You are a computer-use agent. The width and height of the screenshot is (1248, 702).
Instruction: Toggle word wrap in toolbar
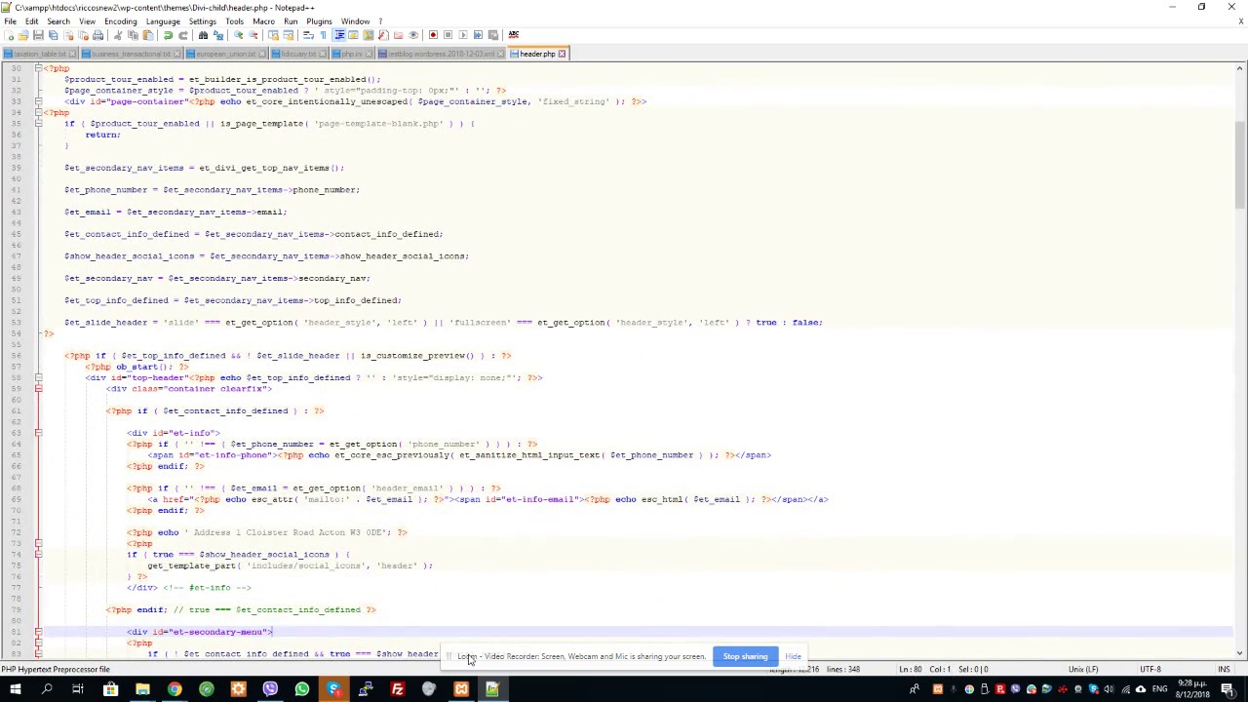coord(307,35)
